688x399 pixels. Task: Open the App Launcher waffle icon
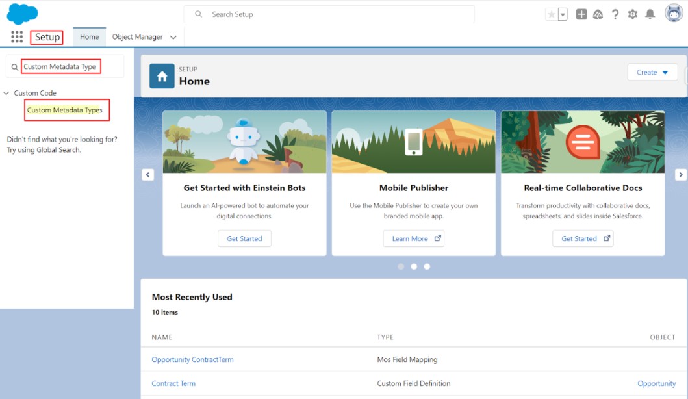(x=16, y=37)
